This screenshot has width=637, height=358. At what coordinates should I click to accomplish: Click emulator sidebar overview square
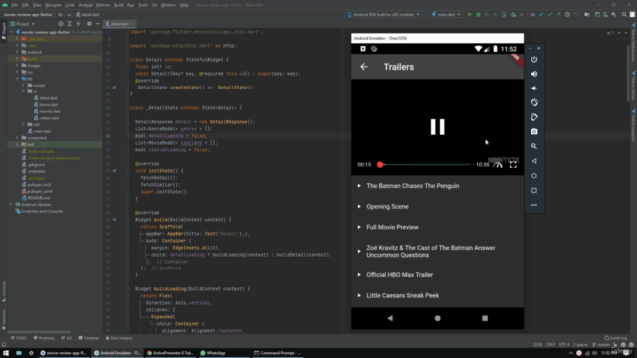point(534,190)
